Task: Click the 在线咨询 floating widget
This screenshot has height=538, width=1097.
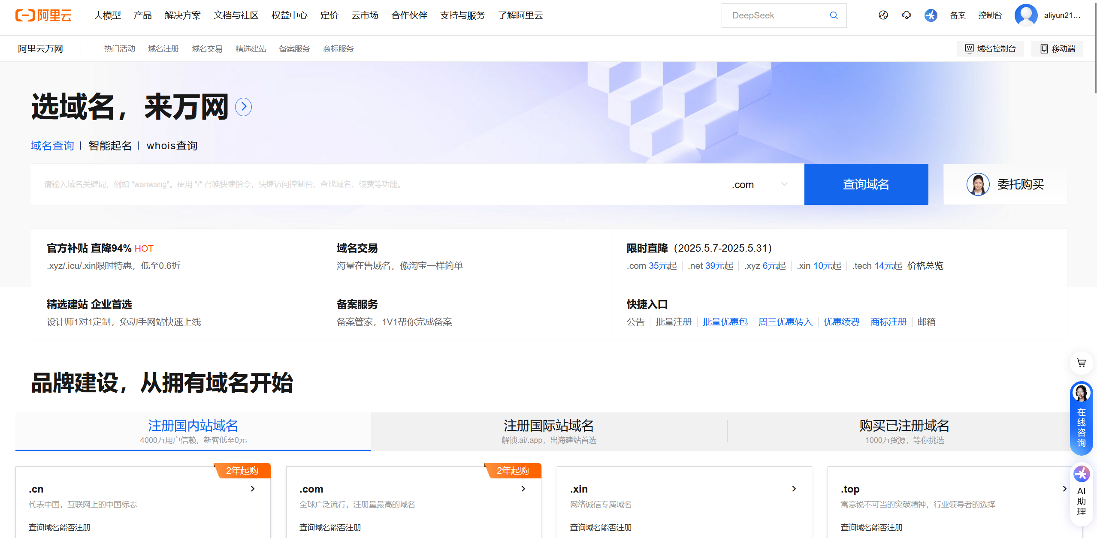Action: 1081,418
